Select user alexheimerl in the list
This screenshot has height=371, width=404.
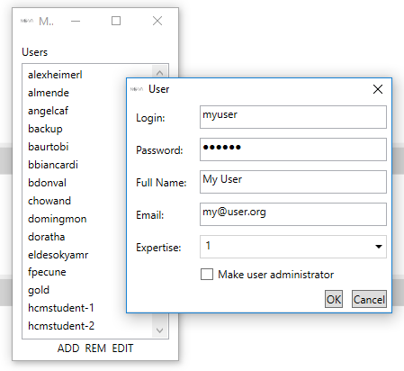coord(55,75)
